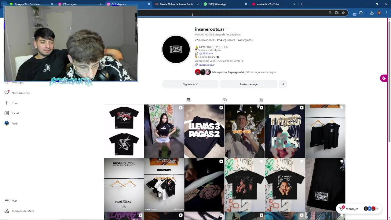This screenshot has width=391, height=220.
Task: Click the browser profile avatar icon
Action: click(x=379, y=13)
